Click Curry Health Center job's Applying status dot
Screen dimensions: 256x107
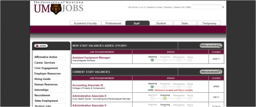coord(152,98)
